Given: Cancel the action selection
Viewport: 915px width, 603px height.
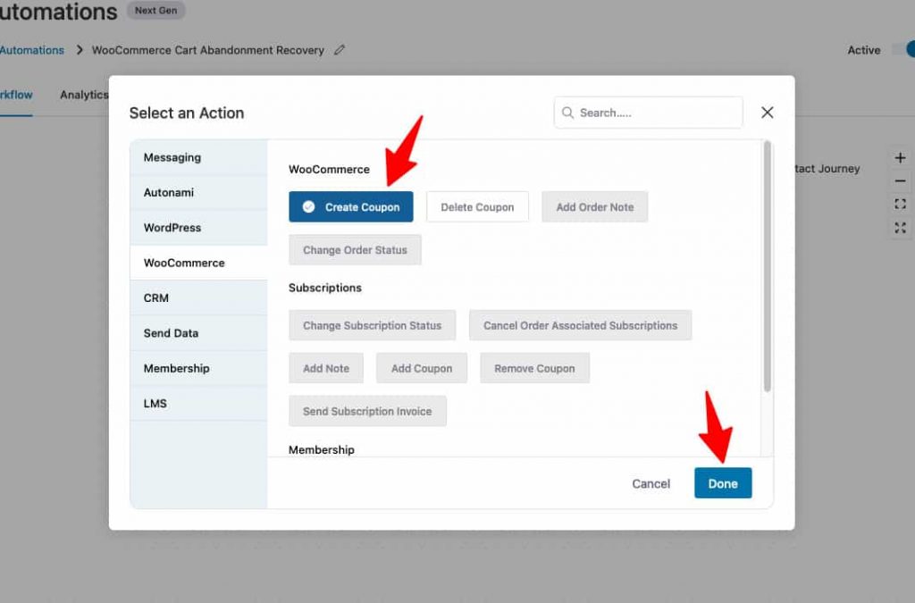Looking at the screenshot, I should pyautogui.click(x=651, y=483).
